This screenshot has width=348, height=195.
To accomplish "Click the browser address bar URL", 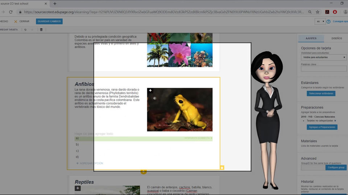I will pyautogui.click(x=164, y=12).
